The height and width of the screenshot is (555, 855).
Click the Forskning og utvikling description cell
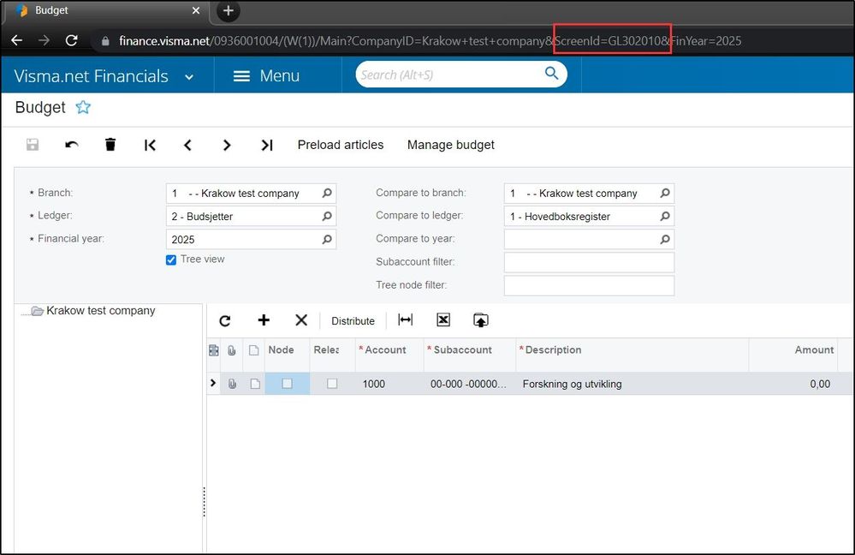click(632, 384)
